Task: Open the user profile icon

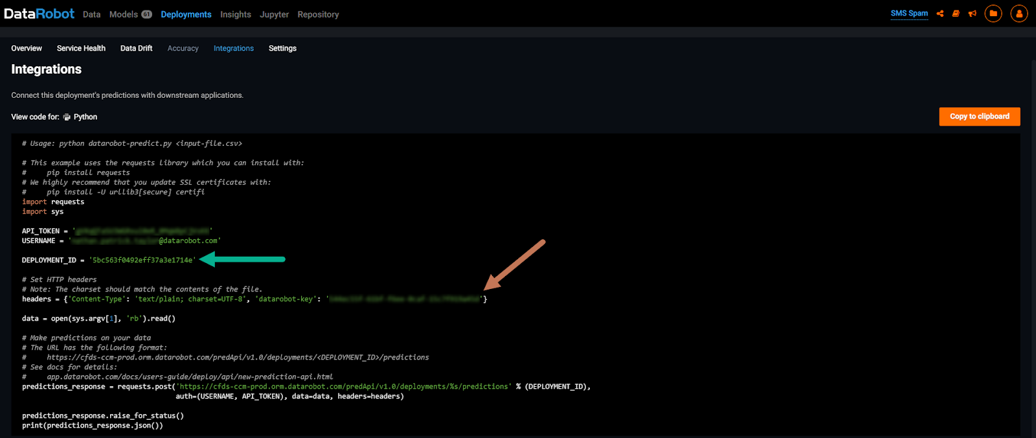Action: (x=1019, y=14)
